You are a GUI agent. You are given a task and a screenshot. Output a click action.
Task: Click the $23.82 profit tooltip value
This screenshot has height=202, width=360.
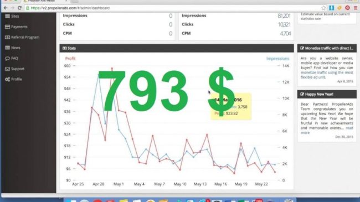tap(232, 113)
